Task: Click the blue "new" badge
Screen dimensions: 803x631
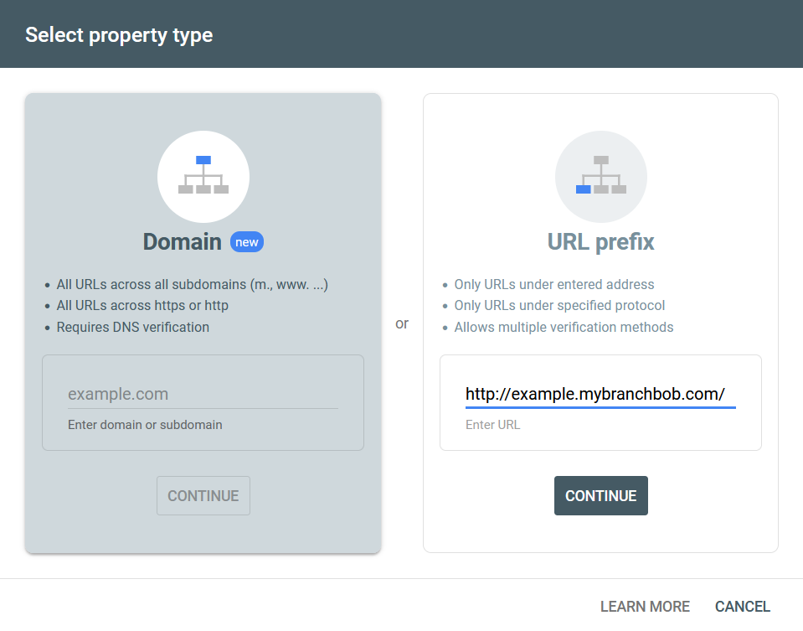Action: point(247,242)
